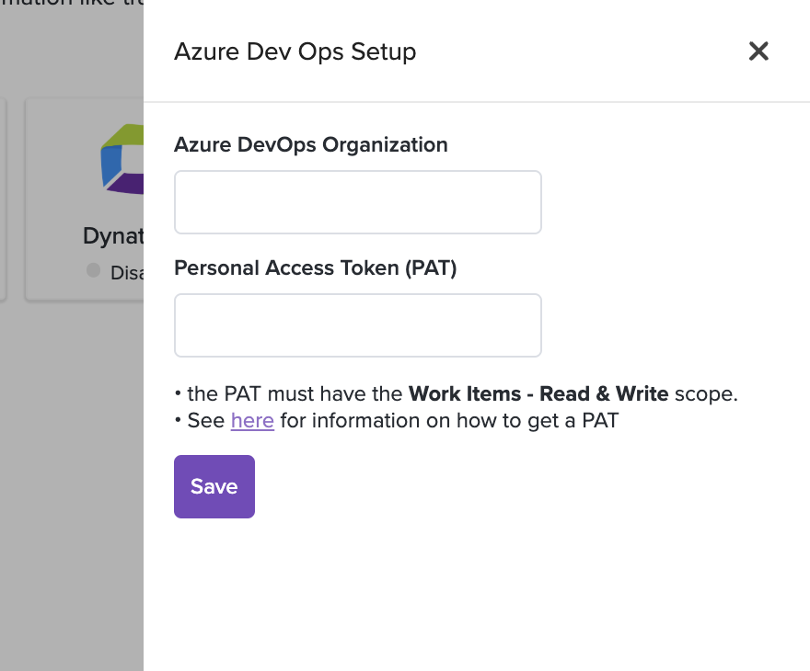Focus the Azure DevOps Organization input field
Screen dimensions: 810x671
(x=357, y=202)
